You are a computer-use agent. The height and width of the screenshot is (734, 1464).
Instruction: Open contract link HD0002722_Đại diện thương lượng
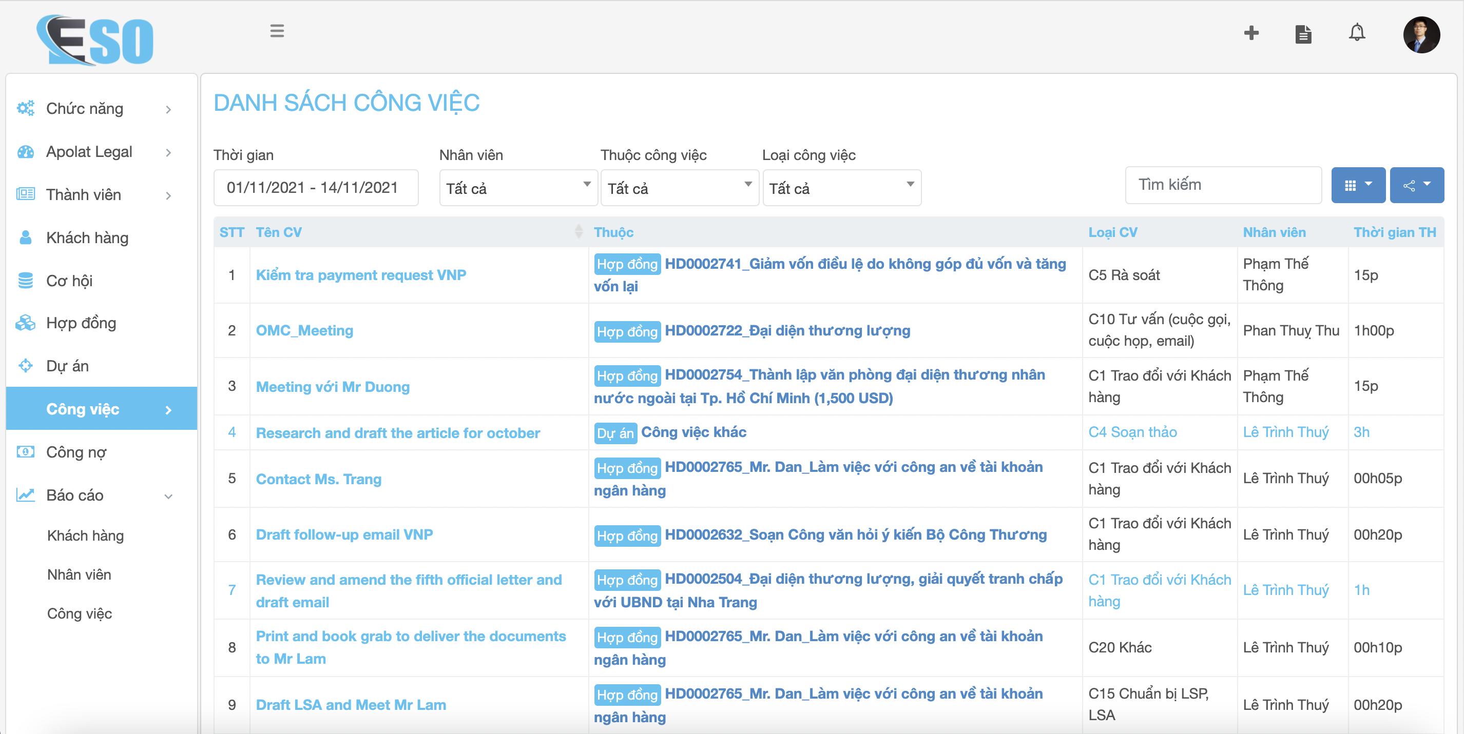[x=787, y=330]
